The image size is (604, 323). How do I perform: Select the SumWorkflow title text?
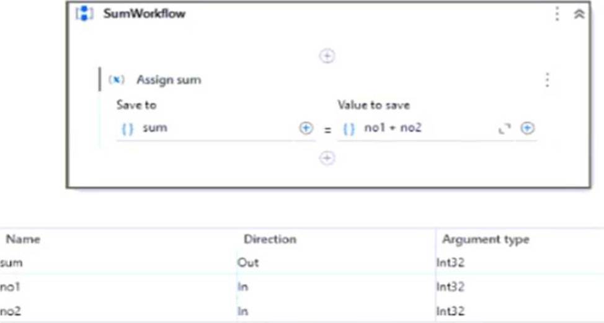(144, 14)
